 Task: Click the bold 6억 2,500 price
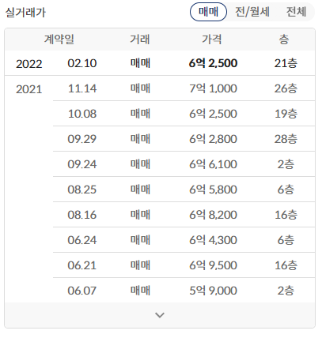click(x=213, y=63)
